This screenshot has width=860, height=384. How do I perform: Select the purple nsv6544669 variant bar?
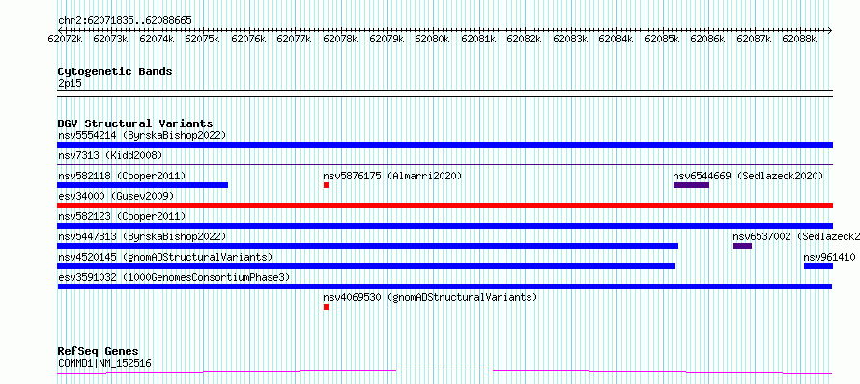(x=691, y=185)
